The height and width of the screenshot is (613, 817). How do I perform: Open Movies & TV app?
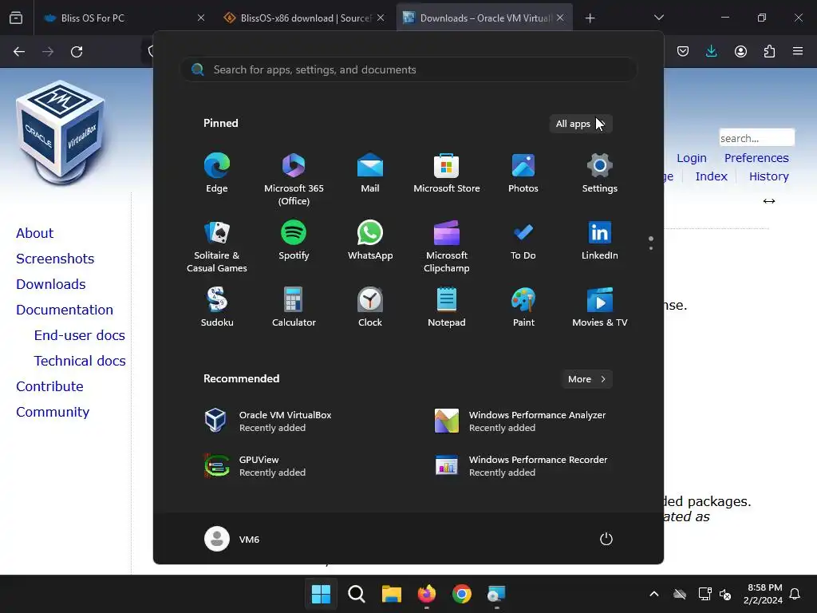(600, 306)
